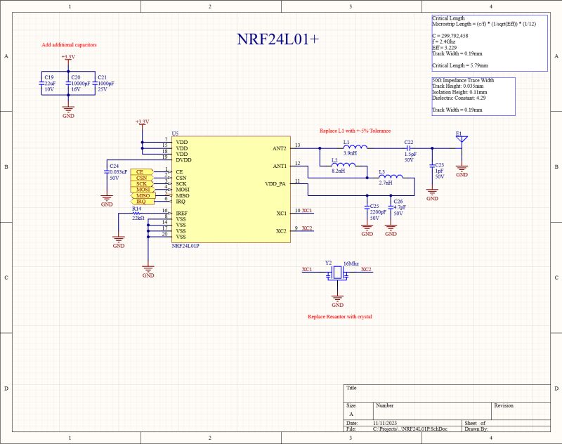
Task: Select the 50Ω Impedance Trace Width note
Action: point(472,95)
